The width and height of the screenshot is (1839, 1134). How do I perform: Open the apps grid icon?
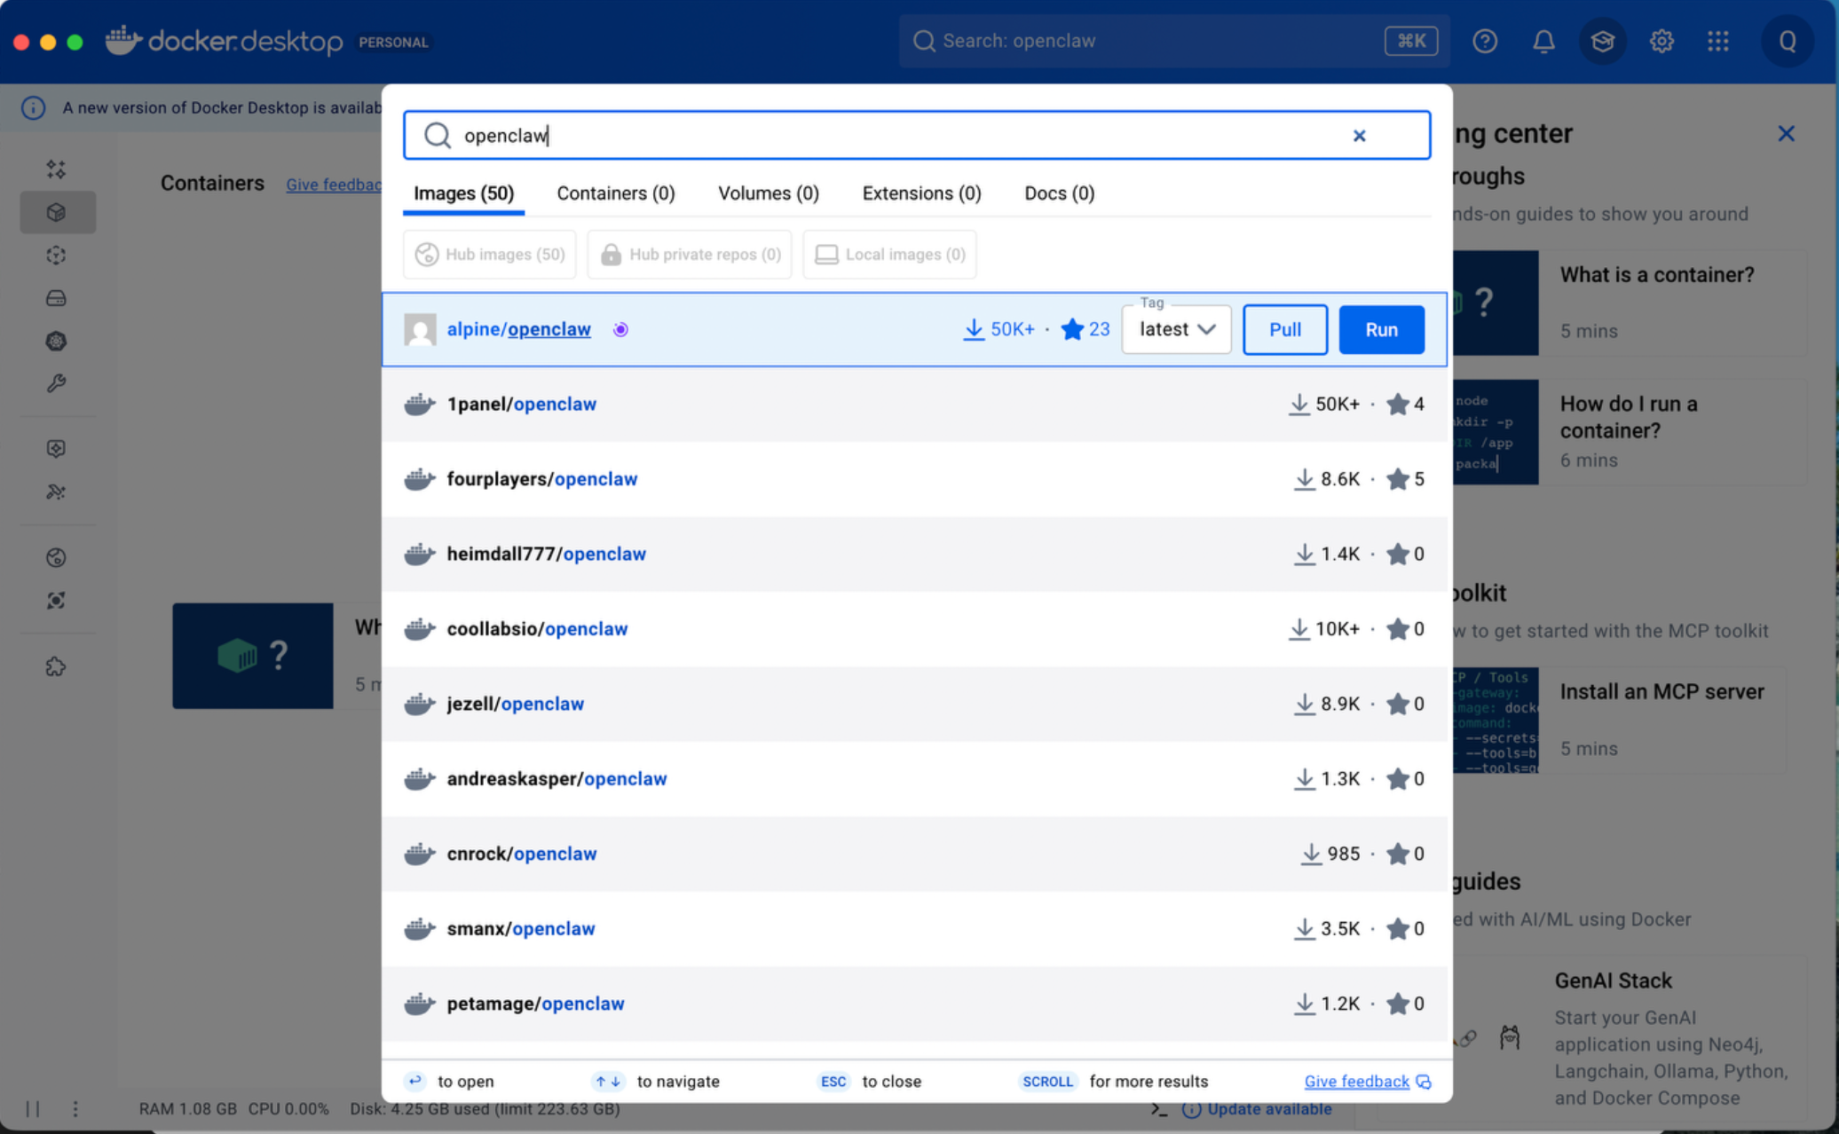[1718, 41]
